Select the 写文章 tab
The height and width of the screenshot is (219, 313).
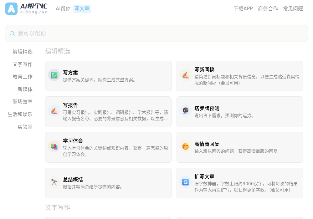[82, 8]
